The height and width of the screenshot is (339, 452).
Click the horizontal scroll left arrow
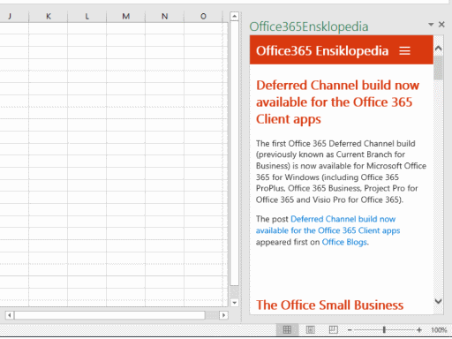(10, 315)
